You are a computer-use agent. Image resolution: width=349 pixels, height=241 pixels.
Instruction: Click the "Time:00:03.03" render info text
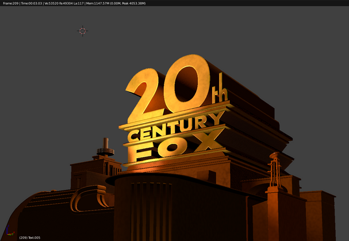coord(32,3)
